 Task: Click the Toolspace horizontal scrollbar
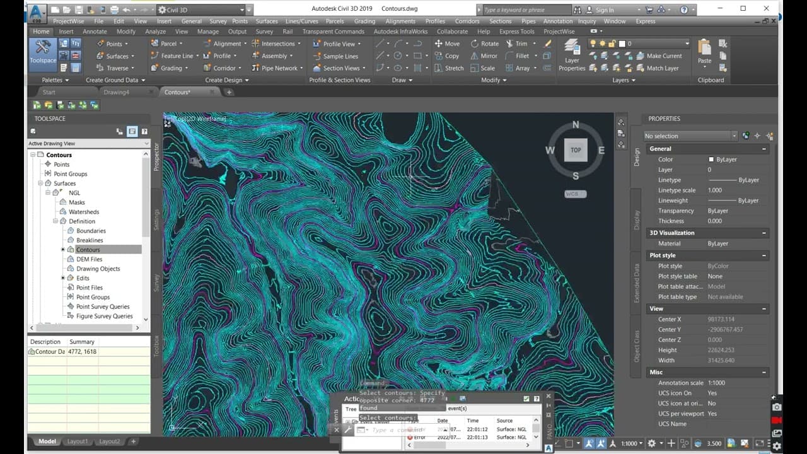click(x=83, y=328)
